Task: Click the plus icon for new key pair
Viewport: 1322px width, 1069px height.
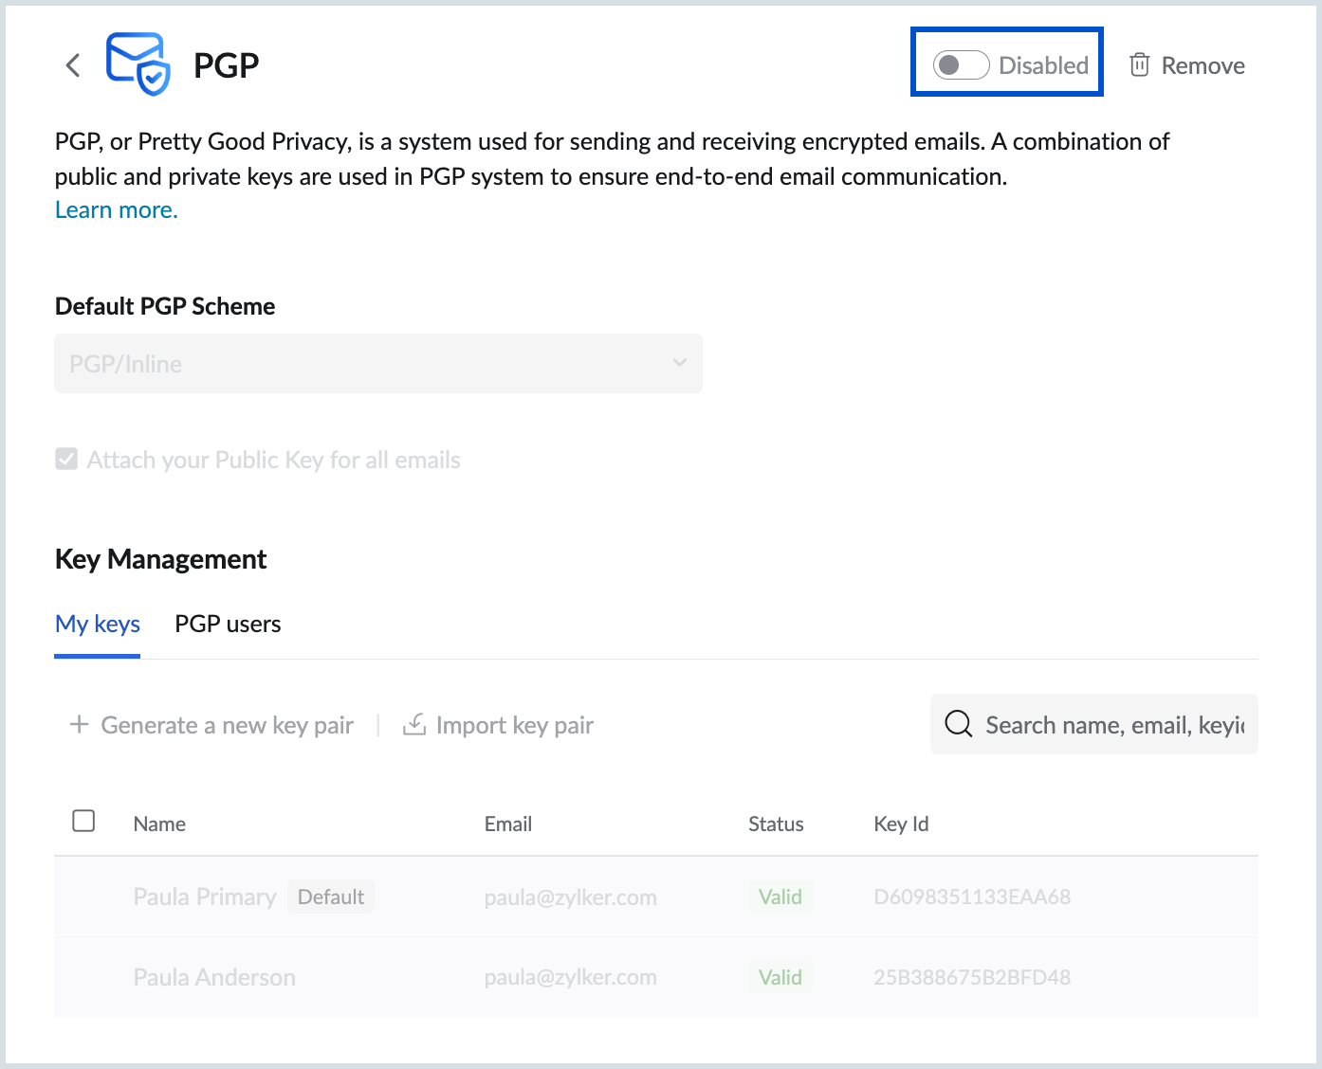Action: 80,725
